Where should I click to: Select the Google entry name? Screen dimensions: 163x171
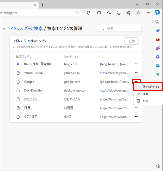click(29, 82)
